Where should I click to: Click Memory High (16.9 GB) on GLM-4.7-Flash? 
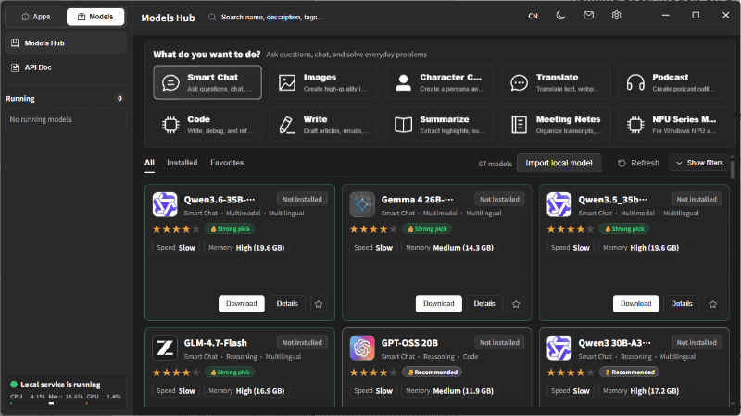[x=246, y=390]
